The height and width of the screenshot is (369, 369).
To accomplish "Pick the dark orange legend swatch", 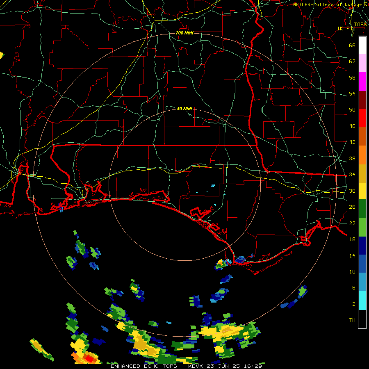I will tap(362, 137).
